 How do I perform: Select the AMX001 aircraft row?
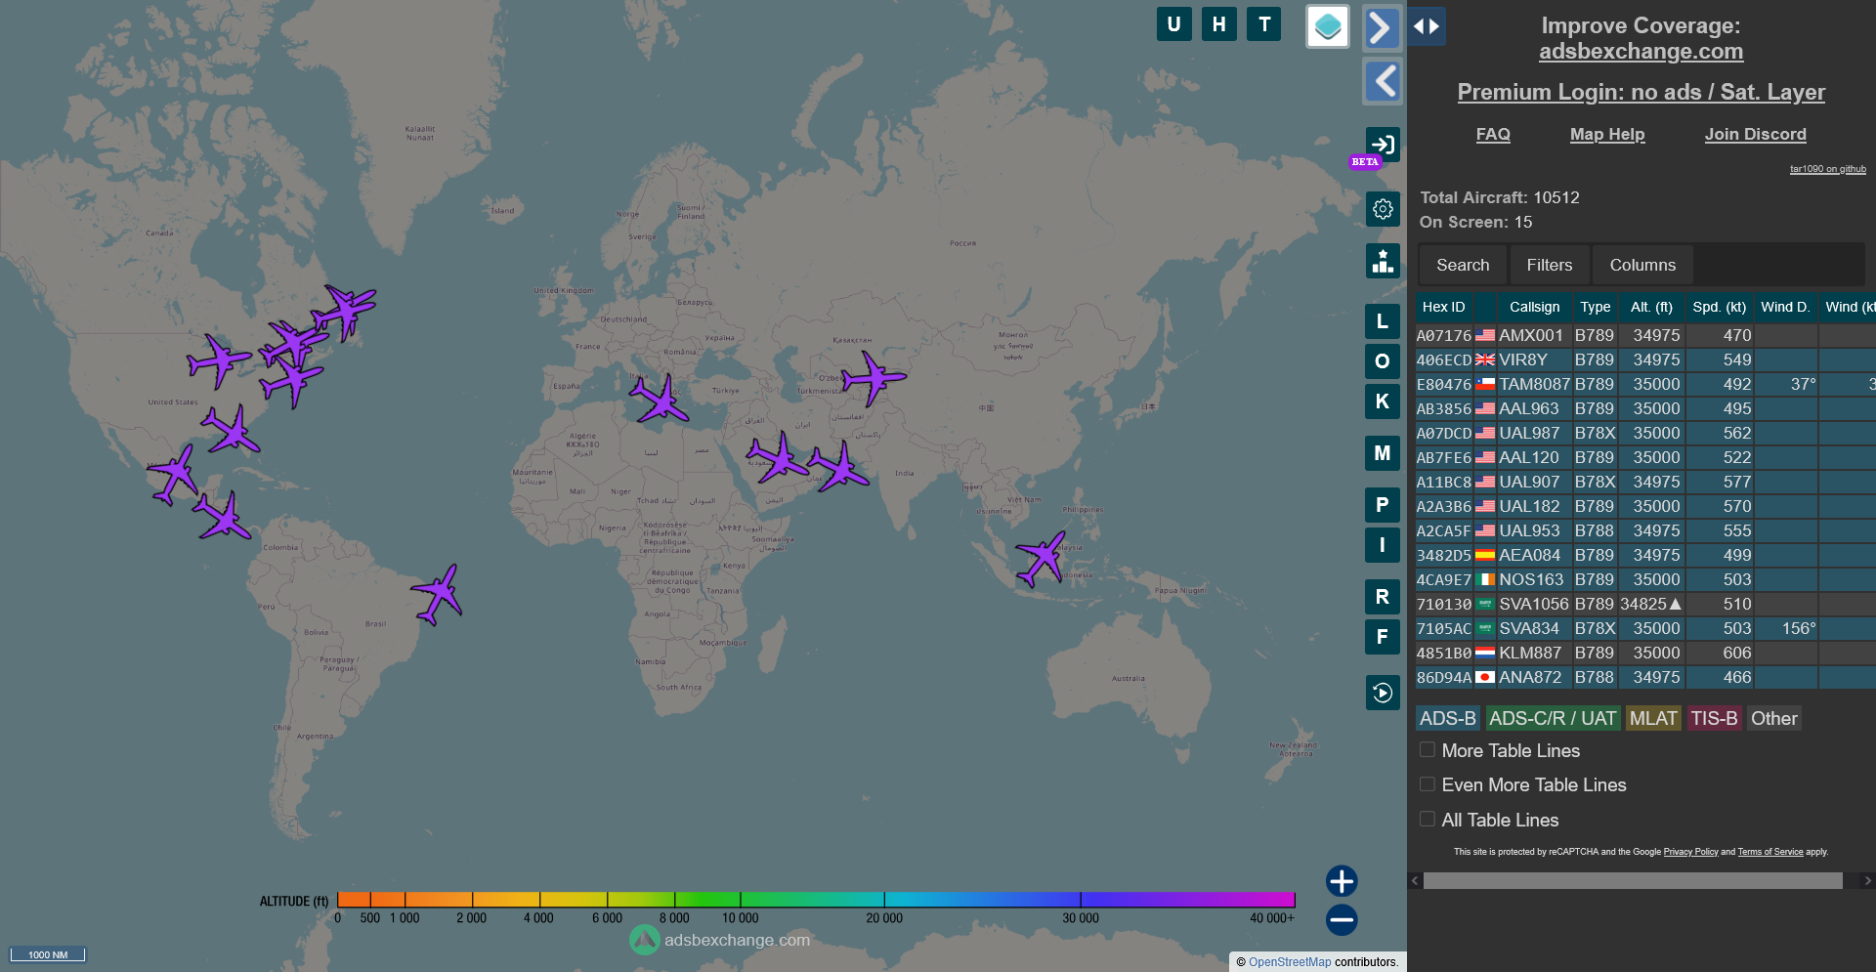point(1645,335)
